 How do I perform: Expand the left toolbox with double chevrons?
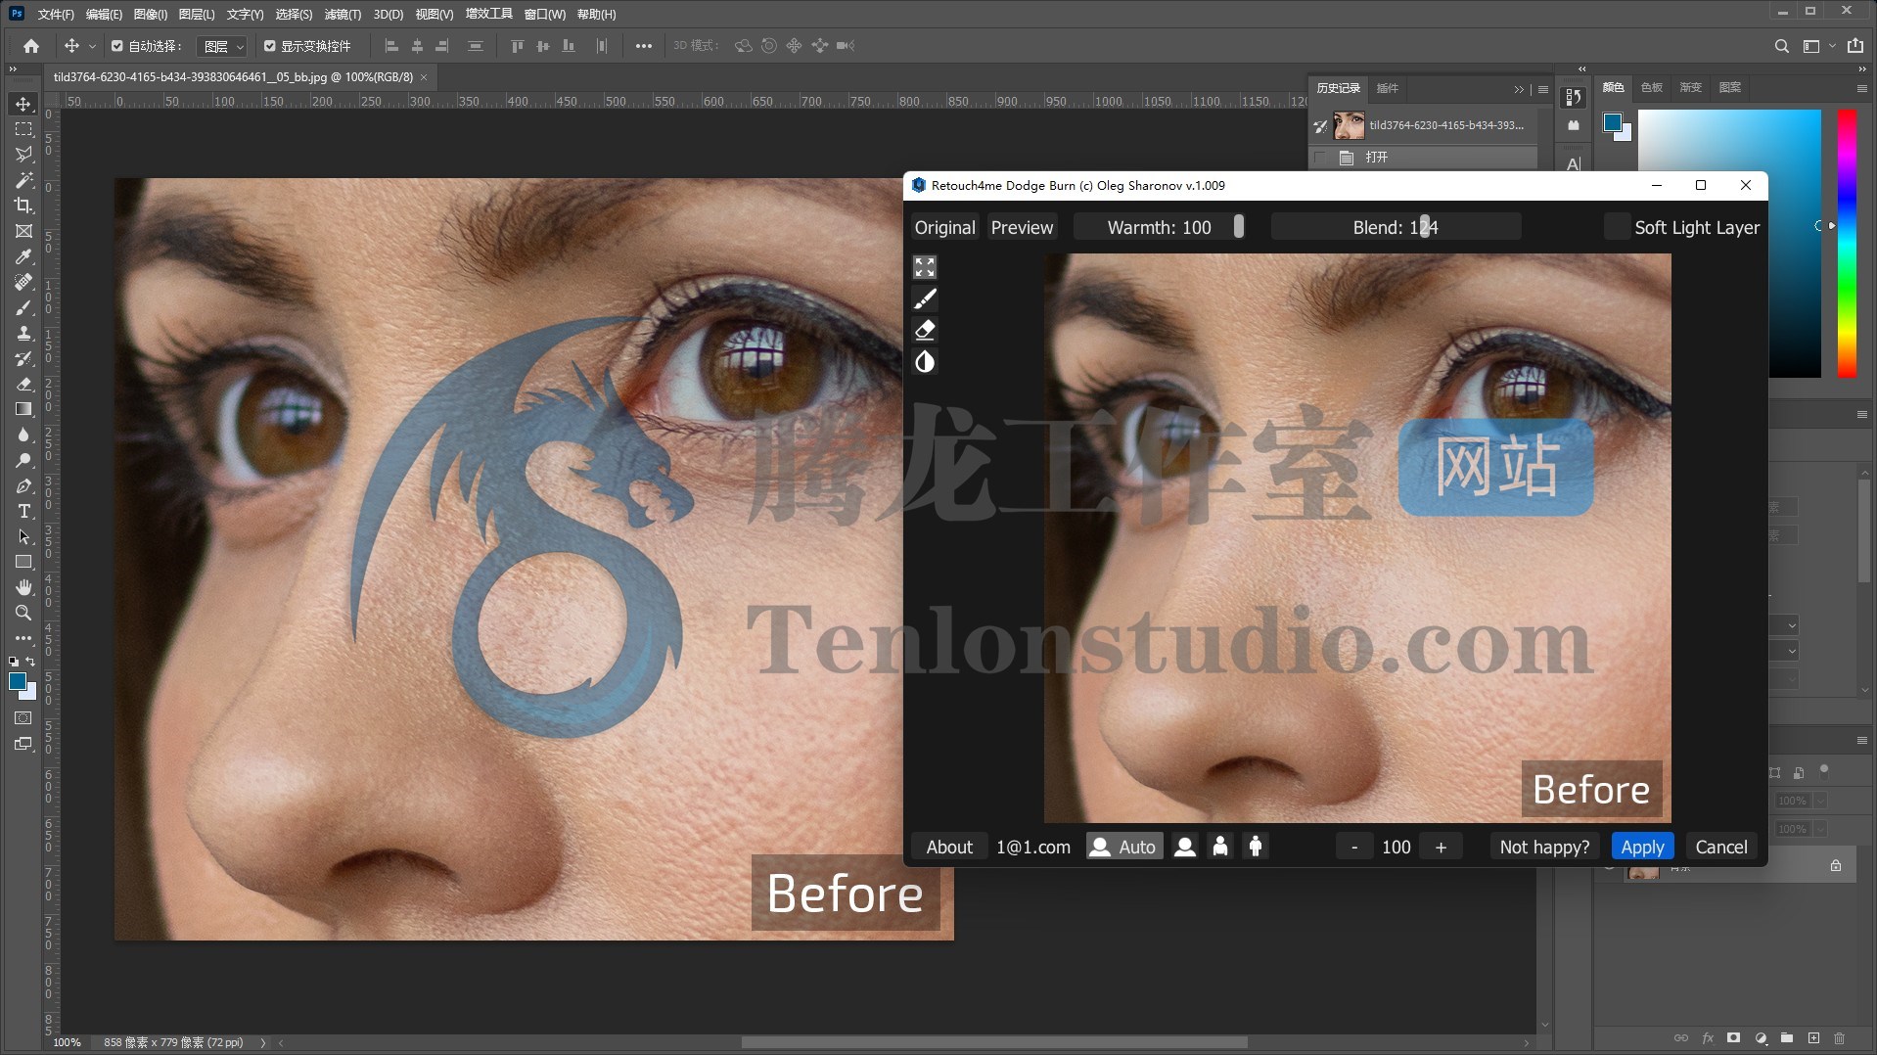tap(13, 69)
